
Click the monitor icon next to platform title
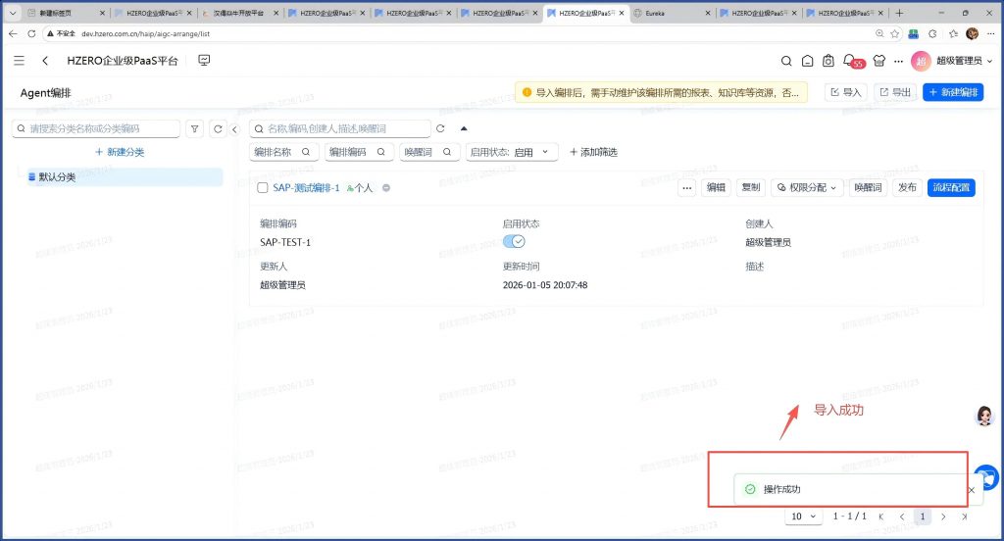(204, 61)
